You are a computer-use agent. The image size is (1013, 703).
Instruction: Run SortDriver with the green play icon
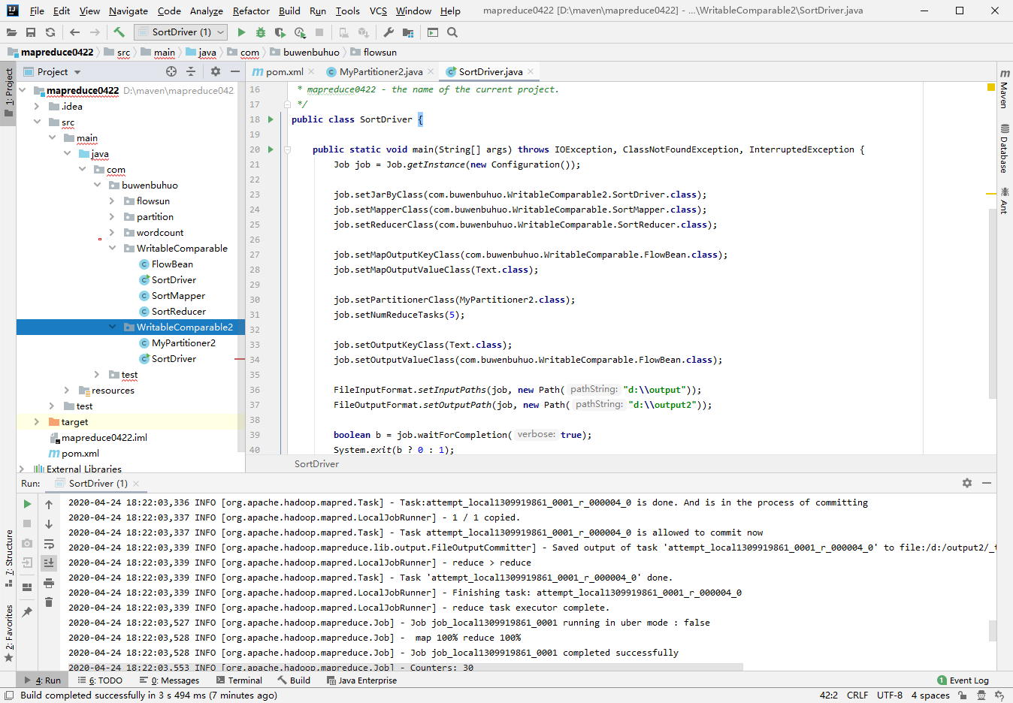pos(241,32)
